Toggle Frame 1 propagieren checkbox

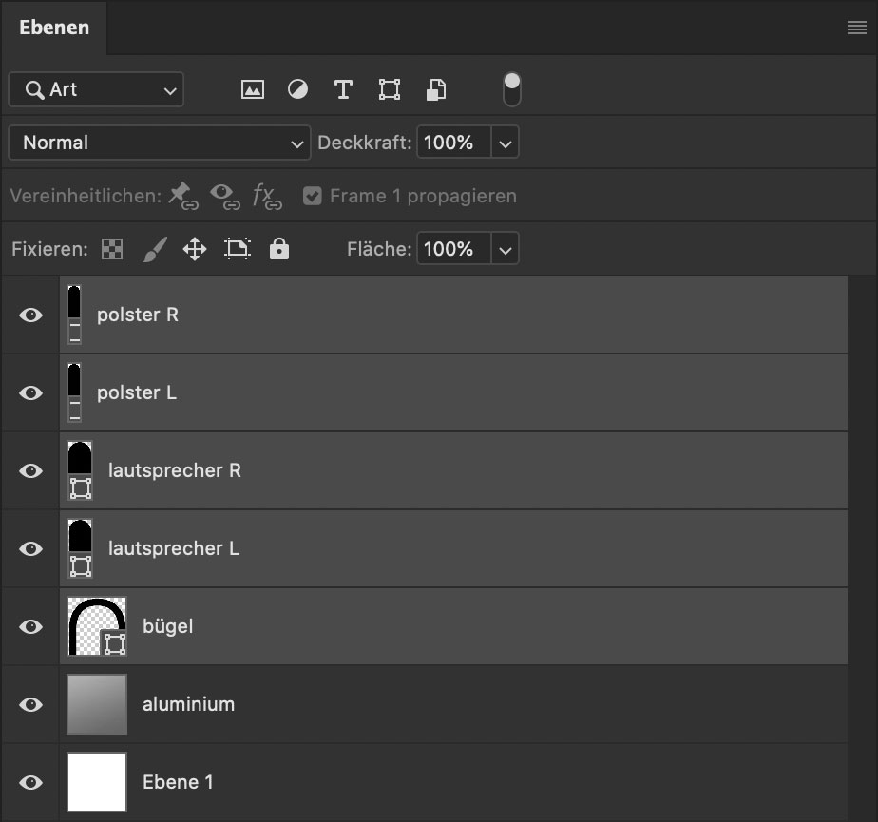pos(313,196)
